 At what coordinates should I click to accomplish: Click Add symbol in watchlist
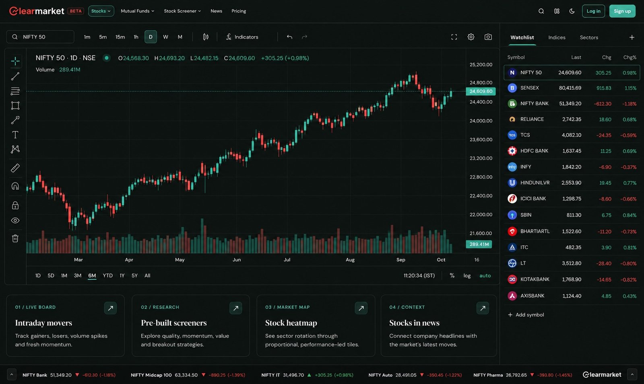(x=526, y=315)
